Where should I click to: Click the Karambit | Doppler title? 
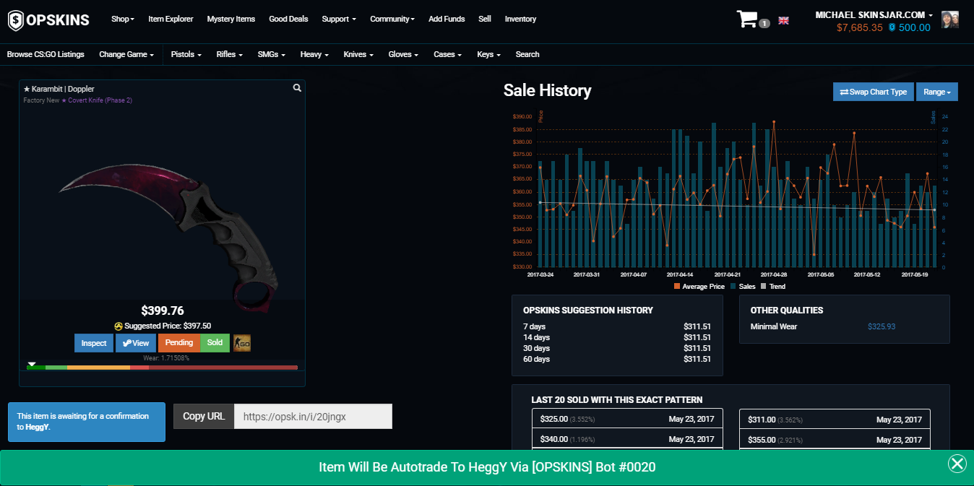(64, 89)
